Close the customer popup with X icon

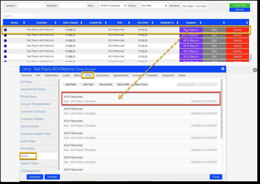[x=223, y=69]
